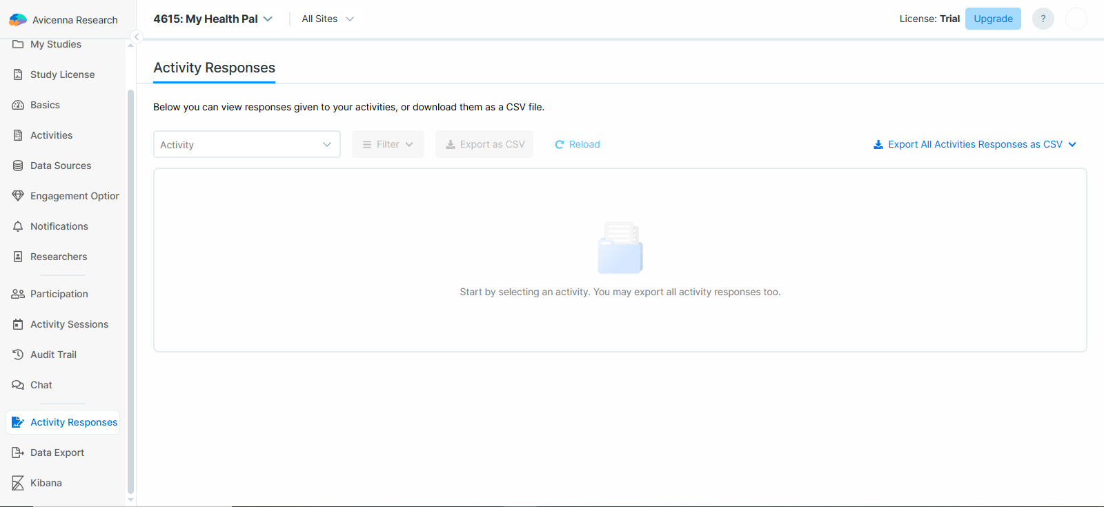Click the Notifications bell icon
The image size is (1104, 507).
click(18, 226)
